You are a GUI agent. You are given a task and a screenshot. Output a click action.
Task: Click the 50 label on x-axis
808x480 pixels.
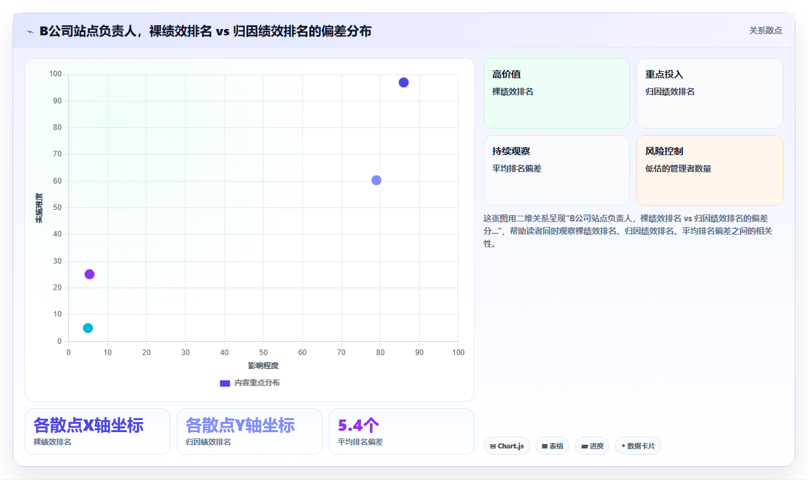click(x=263, y=353)
